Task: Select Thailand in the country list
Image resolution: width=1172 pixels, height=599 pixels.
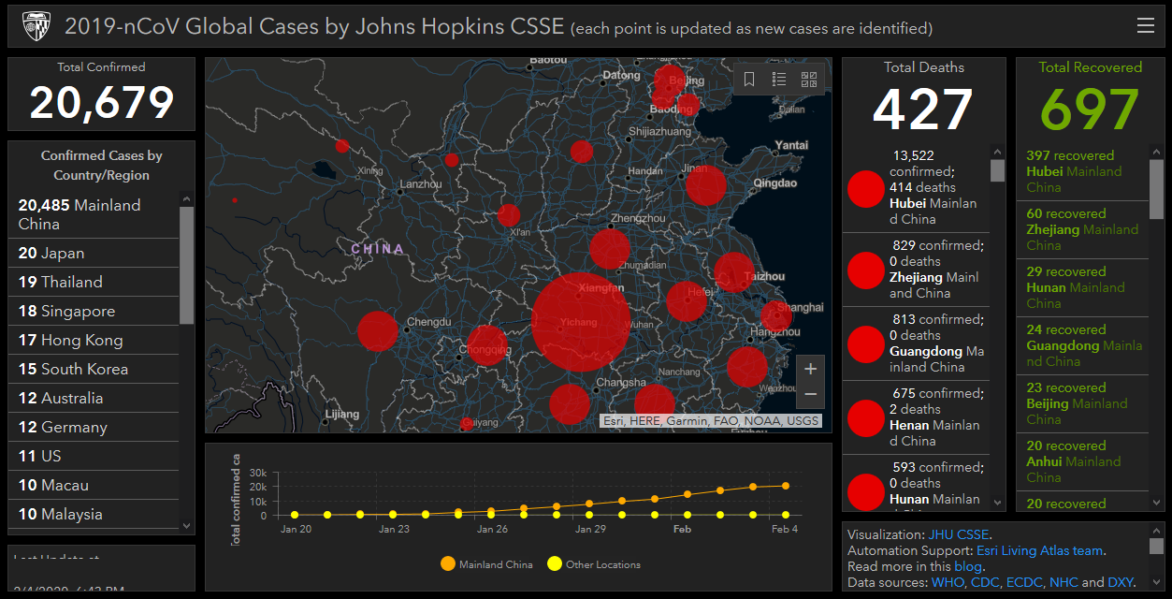Action: click(x=94, y=282)
